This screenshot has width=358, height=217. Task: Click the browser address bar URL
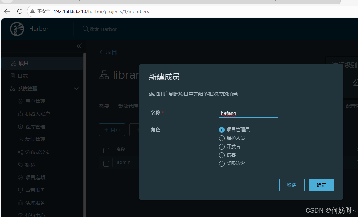click(101, 11)
